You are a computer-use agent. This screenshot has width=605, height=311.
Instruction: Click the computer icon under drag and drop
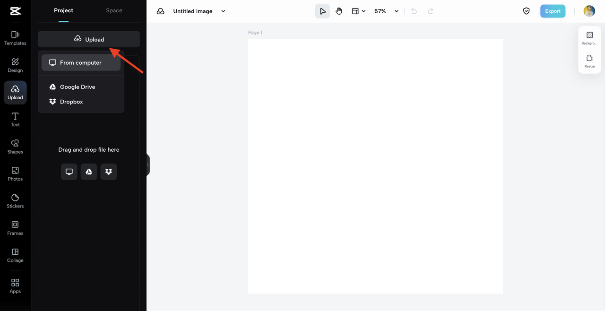69,172
